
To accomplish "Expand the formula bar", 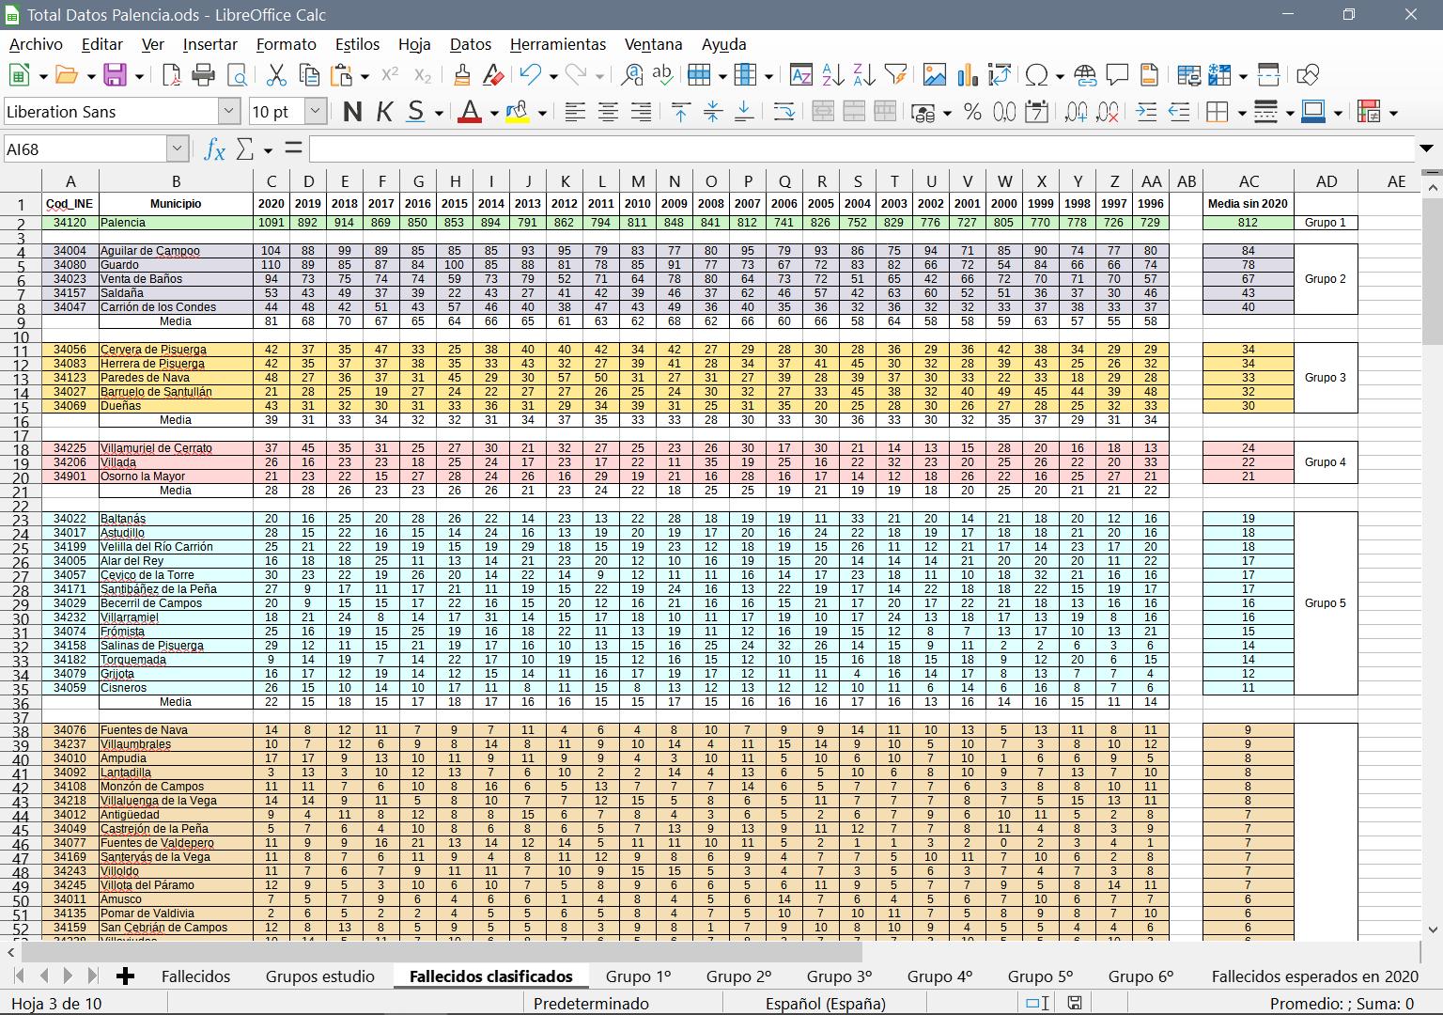I will click(1427, 148).
